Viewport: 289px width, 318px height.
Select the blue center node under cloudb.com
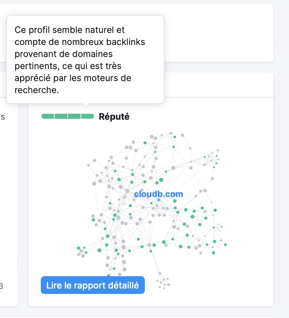tap(159, 200)
